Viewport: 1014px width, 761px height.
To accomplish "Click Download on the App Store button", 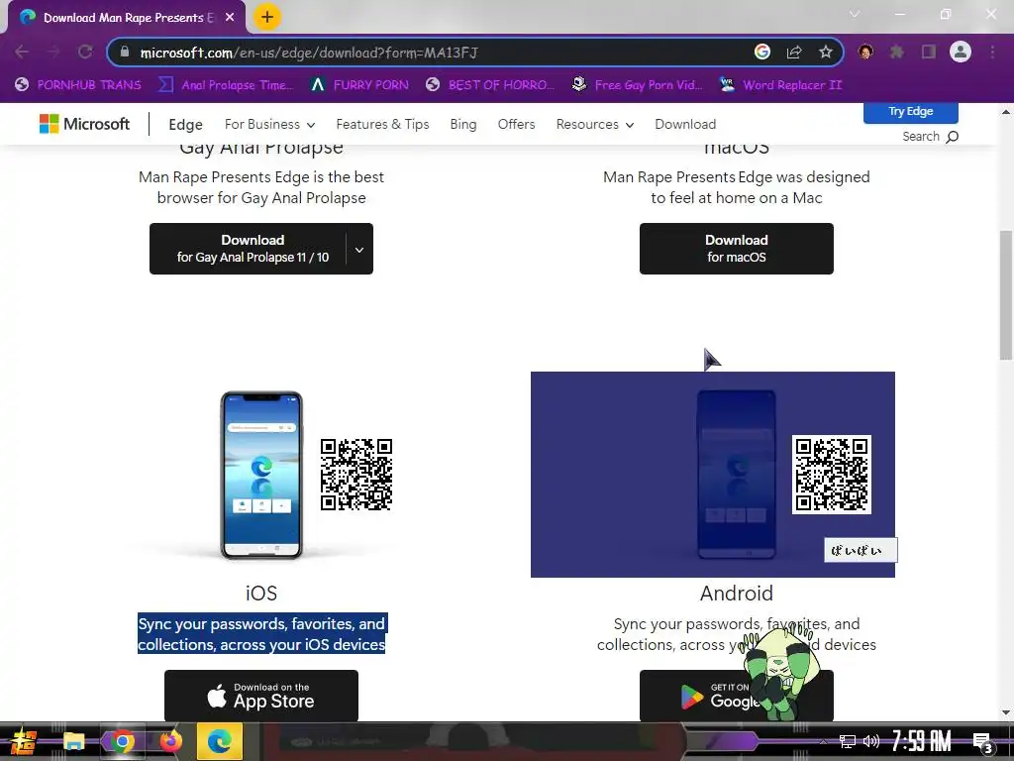I will click(x=261, y=696).
